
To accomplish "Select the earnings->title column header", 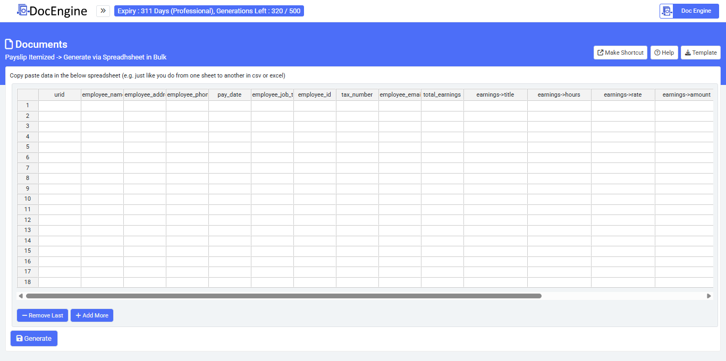I will pos(495,94).
